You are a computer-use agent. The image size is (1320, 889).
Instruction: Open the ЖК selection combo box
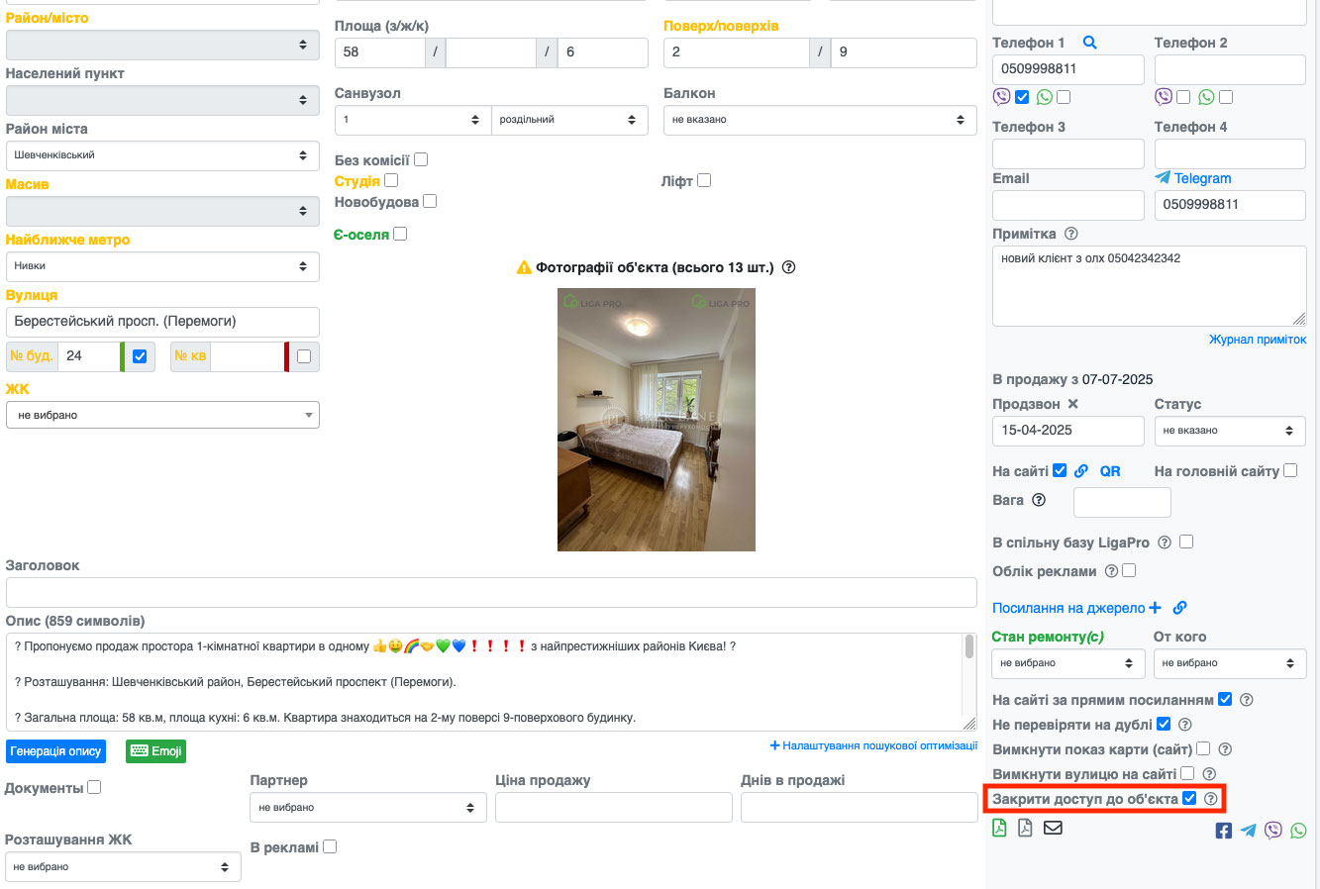pyautogui.click(x=162, y=416)
